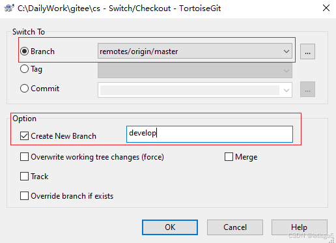
Task: Close the Switch/Checkout dialog
Action: [x=326, y=8]
